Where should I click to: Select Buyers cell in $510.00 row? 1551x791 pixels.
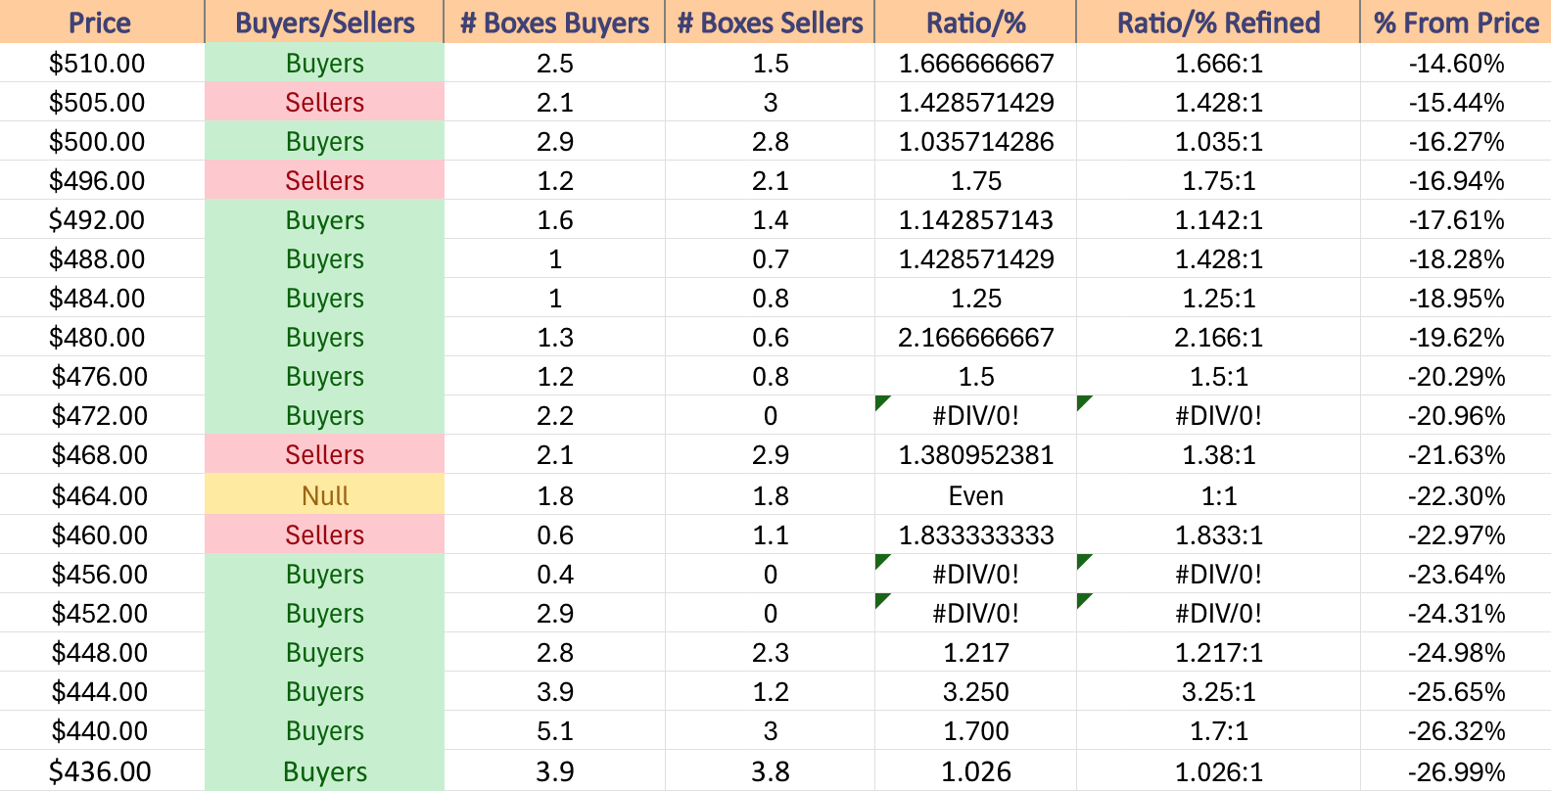coord(324,63)
